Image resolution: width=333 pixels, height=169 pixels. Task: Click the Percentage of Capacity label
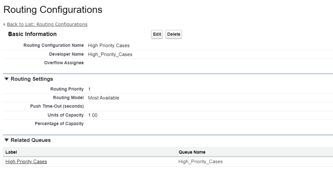click(59, 124)
